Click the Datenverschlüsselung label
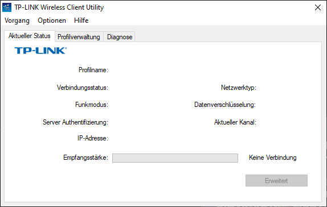327x207 pixels. (225, 105)
